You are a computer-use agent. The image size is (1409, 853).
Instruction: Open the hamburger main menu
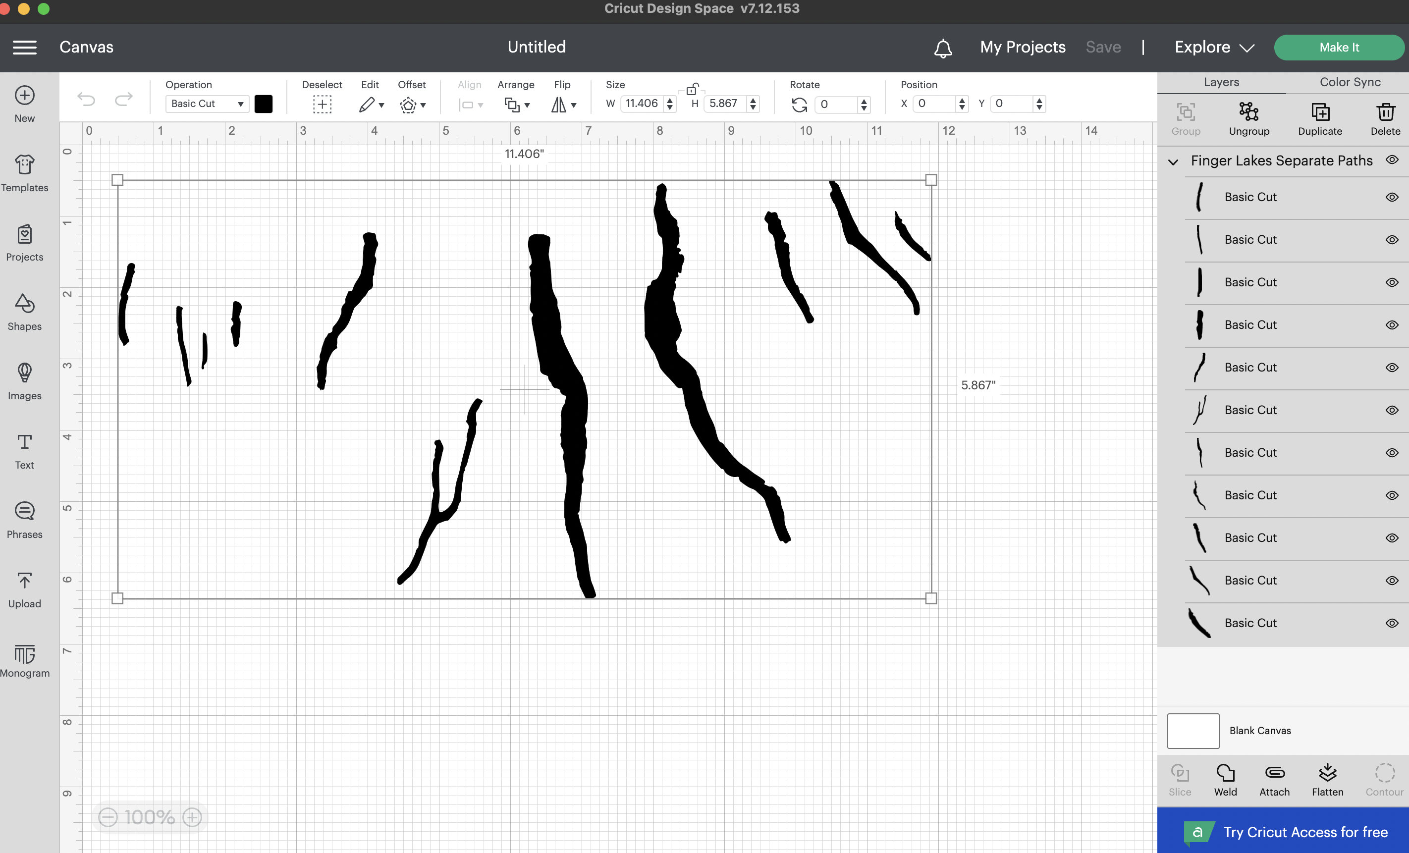tap(25, 48)
